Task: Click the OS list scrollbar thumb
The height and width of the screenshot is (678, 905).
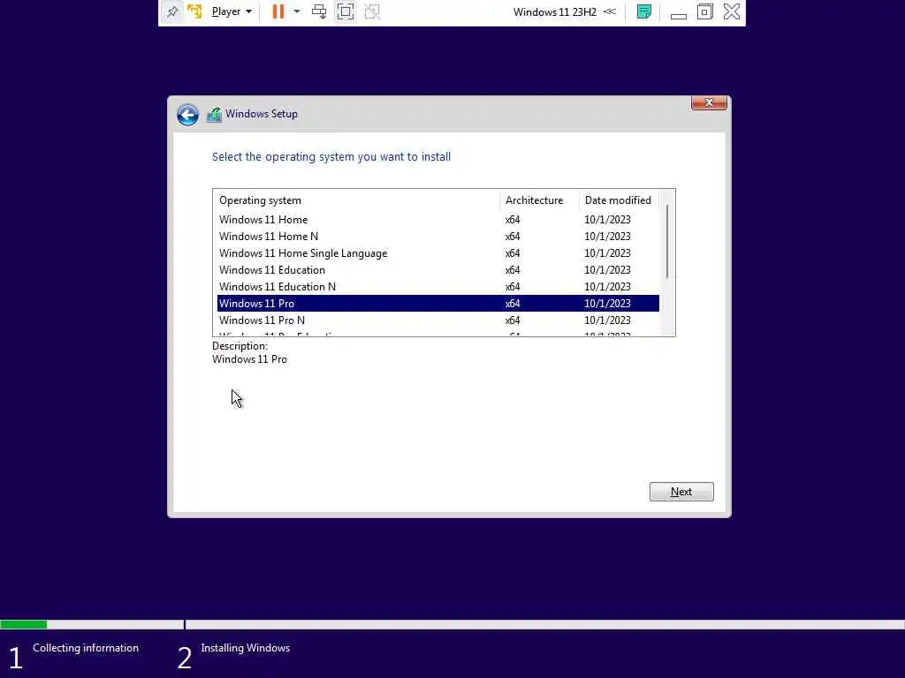Action: tap(667, 241)
